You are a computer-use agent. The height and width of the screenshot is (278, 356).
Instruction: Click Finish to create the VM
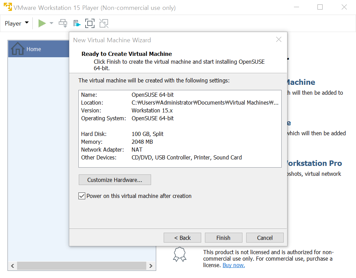pos(223,238)
